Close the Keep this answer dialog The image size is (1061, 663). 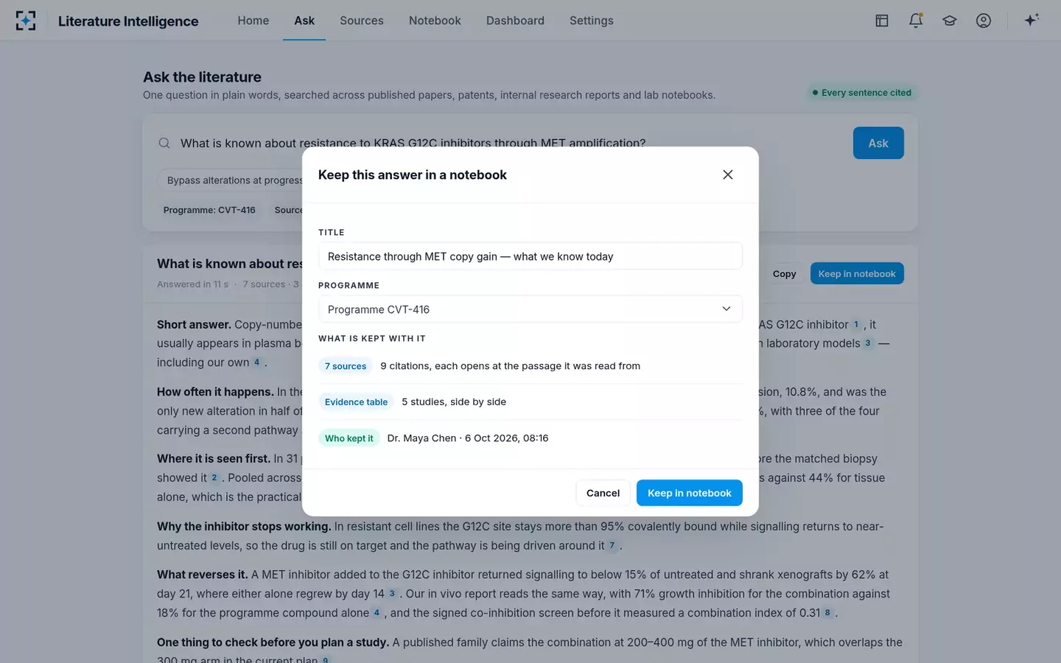point(728,175)
